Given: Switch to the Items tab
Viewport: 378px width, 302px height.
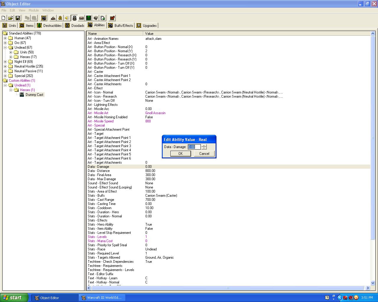Looking at the screenshot, I should click(27, 25).
